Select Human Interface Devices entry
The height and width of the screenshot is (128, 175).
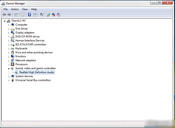30,41
